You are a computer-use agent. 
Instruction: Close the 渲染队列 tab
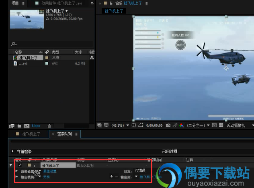(x=53, y=134)
